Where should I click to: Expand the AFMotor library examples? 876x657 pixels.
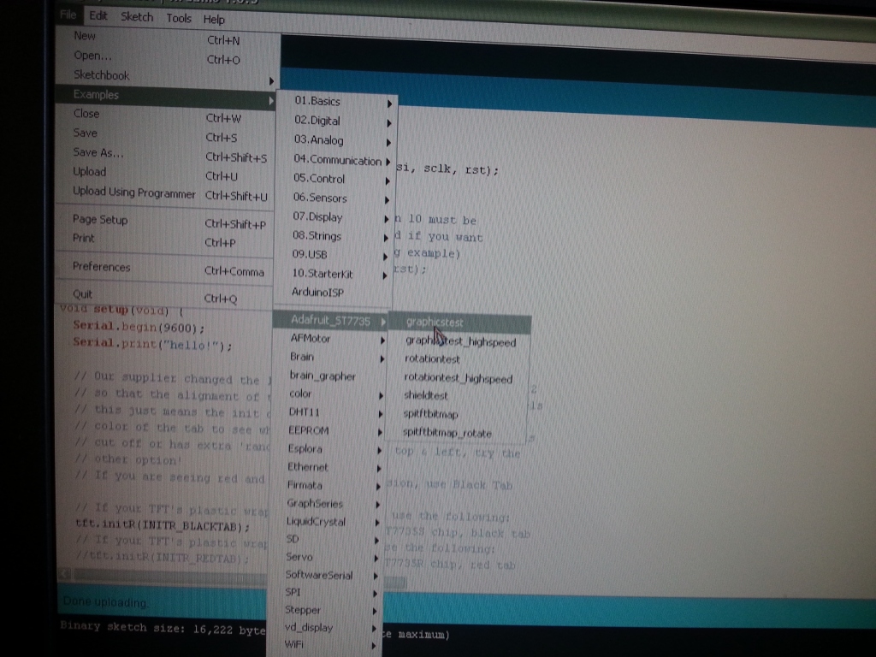[x=329, y=339]
